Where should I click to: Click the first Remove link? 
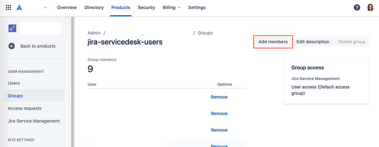219,97
